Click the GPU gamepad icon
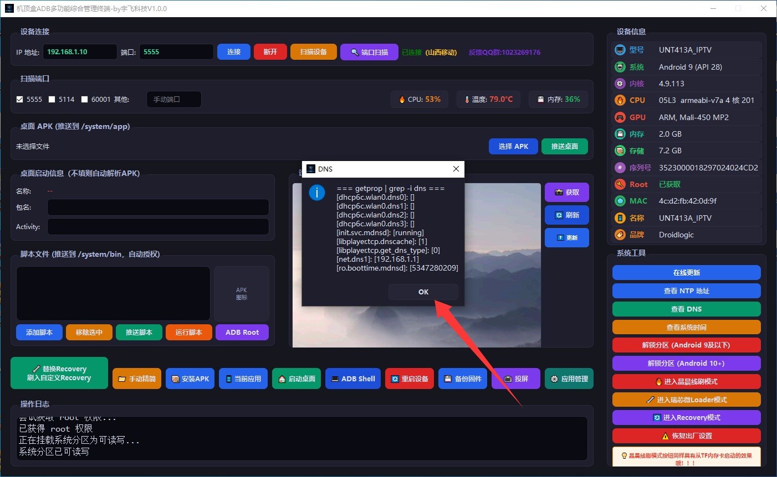Image resolution: width=777 pixels, height=477 pixels. tap(620, 117)
